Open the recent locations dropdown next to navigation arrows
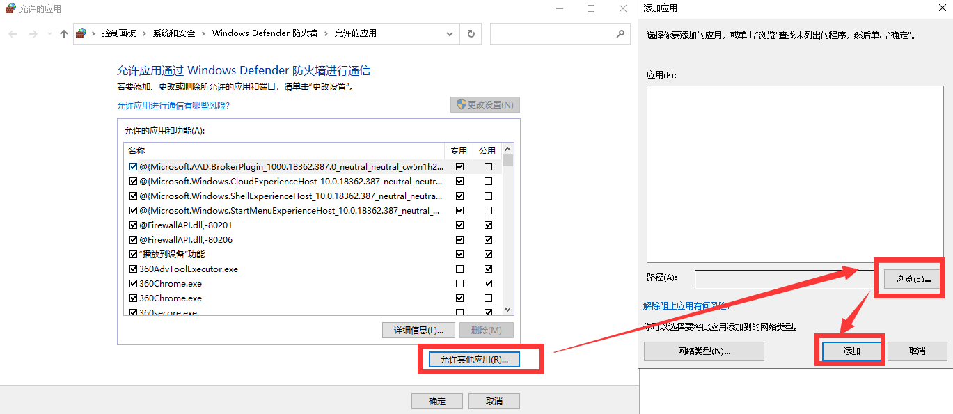953x414 pixels. point(48,33)
